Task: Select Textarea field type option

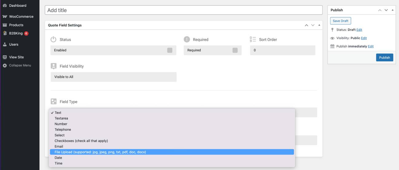Action: (172, 118)
